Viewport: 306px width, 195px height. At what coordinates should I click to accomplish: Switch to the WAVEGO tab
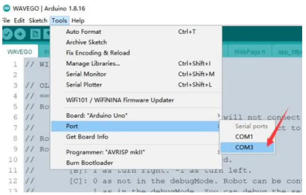20,52
